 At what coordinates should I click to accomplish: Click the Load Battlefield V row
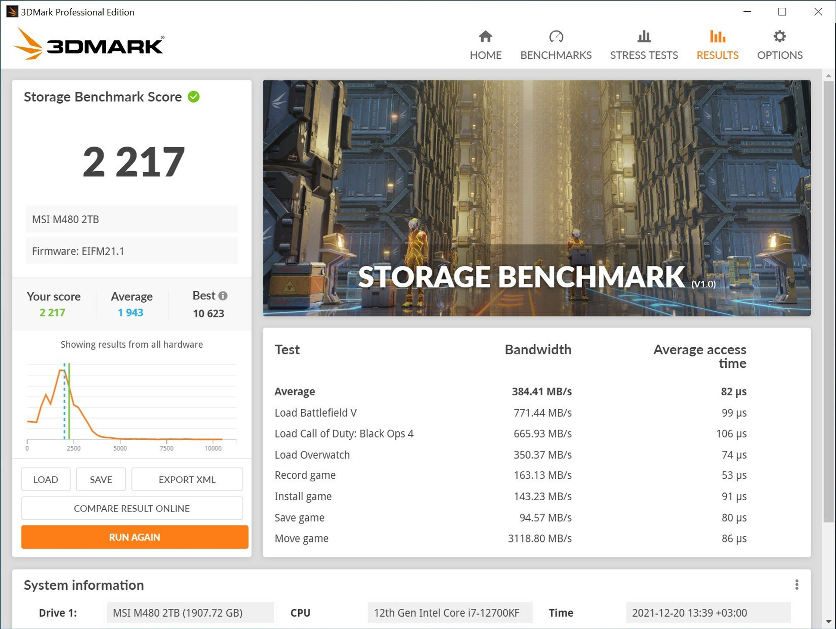coord(510,413)
